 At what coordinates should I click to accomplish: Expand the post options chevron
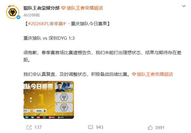pos(184,6)
